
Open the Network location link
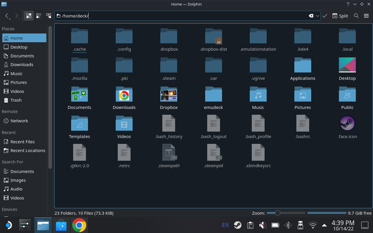19,121
